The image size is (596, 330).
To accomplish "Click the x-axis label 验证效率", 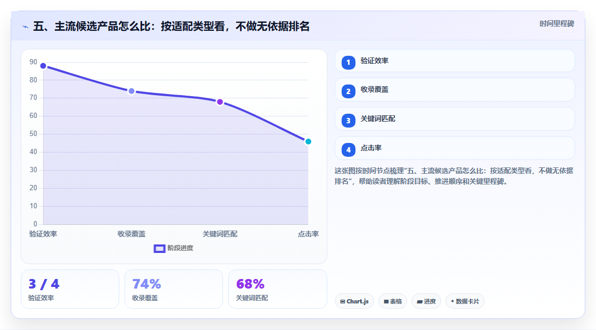I will click(x=43, y=234).
